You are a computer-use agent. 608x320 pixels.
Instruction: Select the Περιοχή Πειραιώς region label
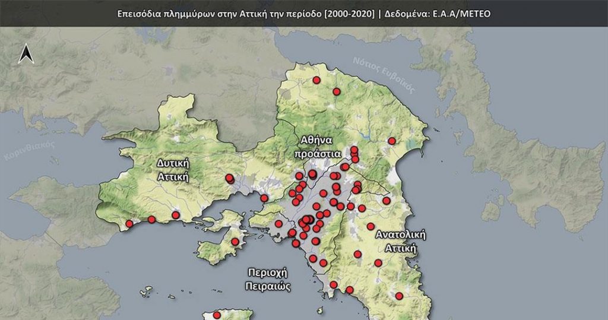(x=267, y=279)
